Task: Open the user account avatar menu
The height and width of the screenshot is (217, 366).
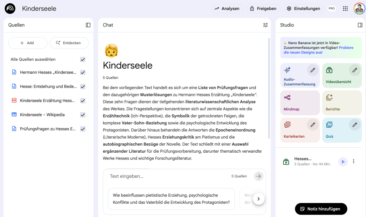Action: tap(359, 9)
